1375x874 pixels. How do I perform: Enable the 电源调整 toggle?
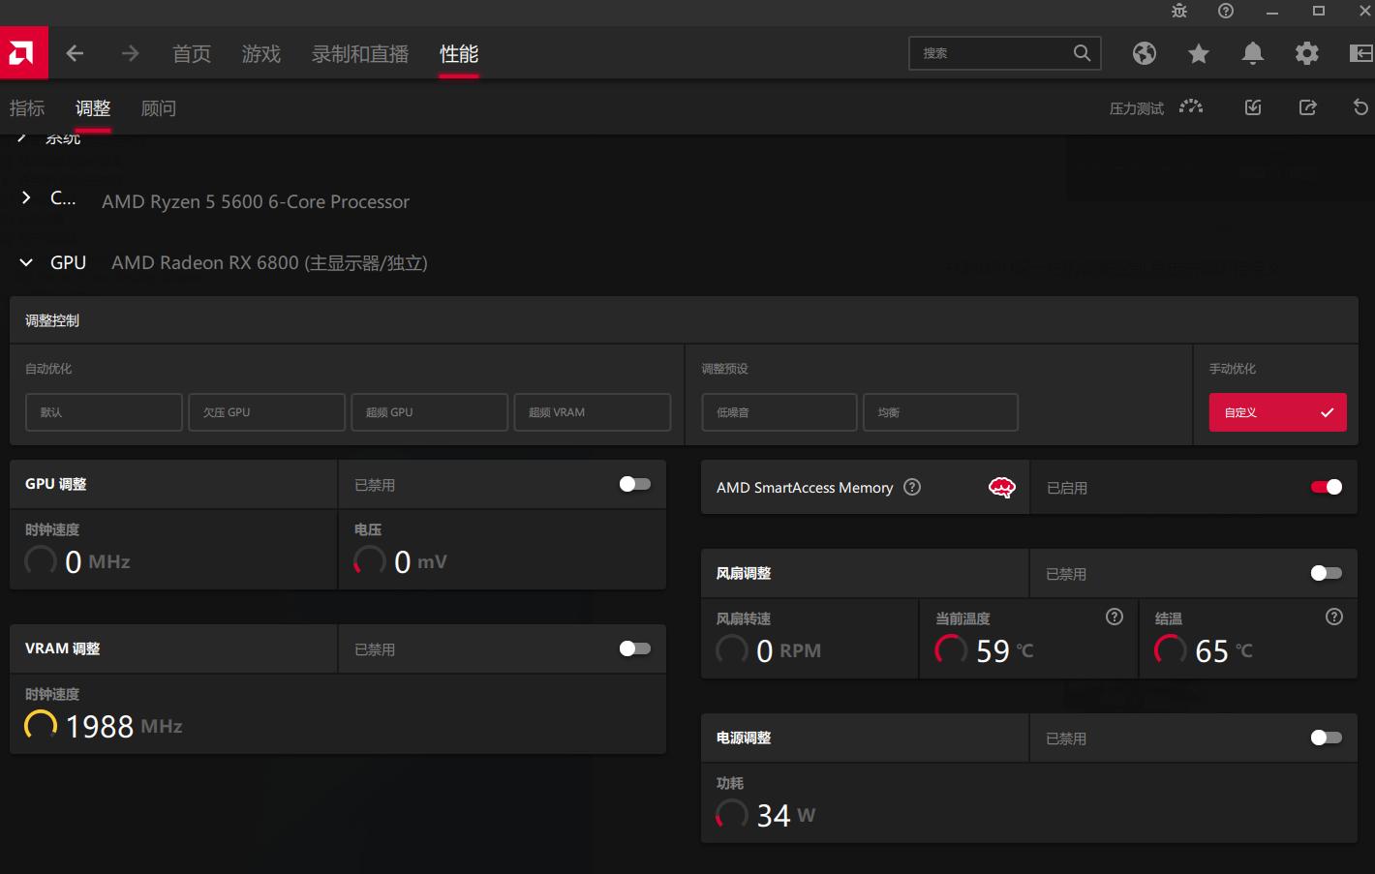coord(1327,738)
